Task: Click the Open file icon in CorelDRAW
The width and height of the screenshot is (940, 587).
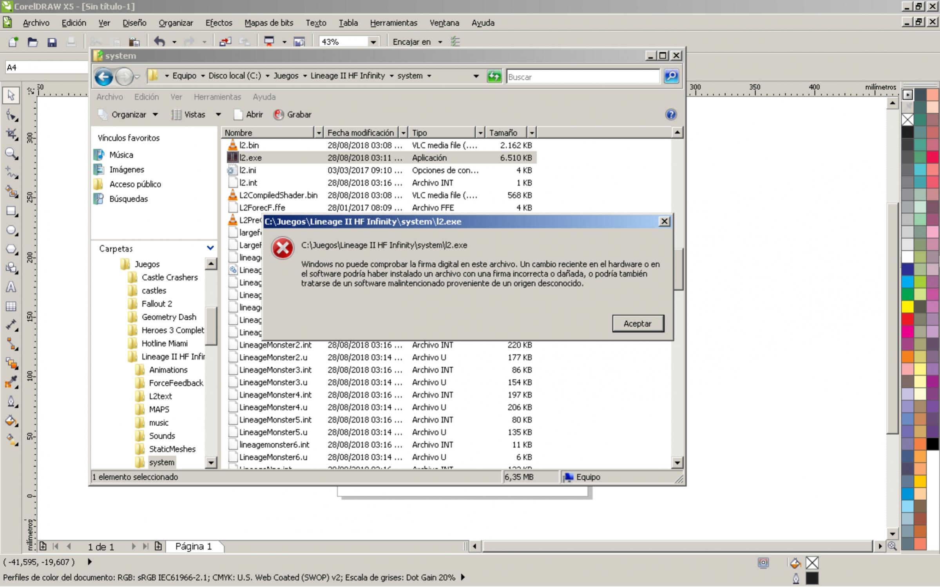Action: 33,42
